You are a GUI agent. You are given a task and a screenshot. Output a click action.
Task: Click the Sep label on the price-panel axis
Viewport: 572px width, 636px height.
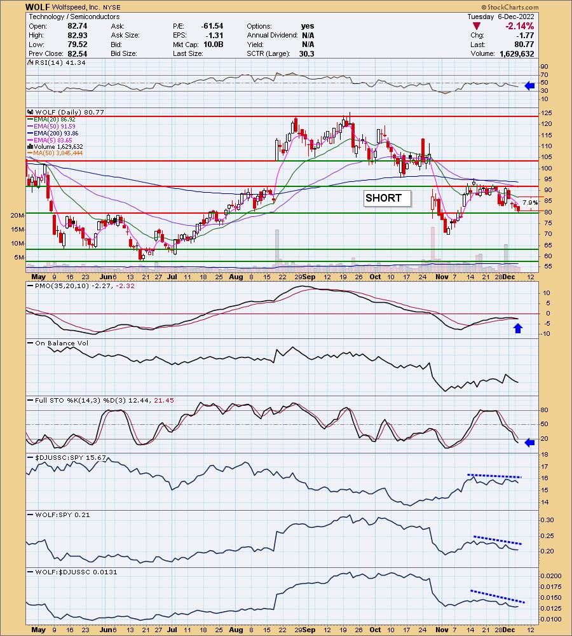pos(309,277)
